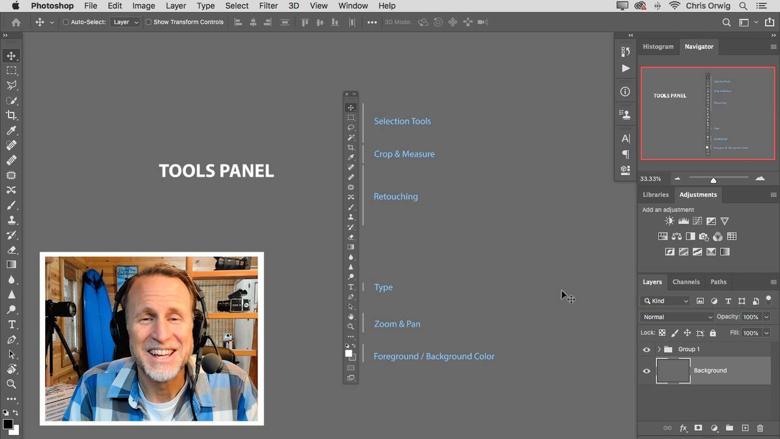The image size is (780, 439).
Task: Open the Navigator panel menu
Action: [773, 47]
